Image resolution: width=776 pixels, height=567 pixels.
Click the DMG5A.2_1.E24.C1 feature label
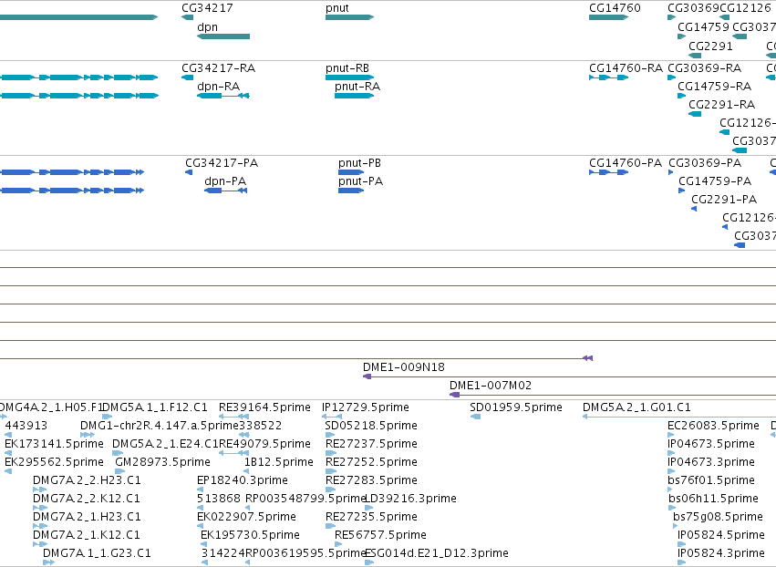pos(165,444)
